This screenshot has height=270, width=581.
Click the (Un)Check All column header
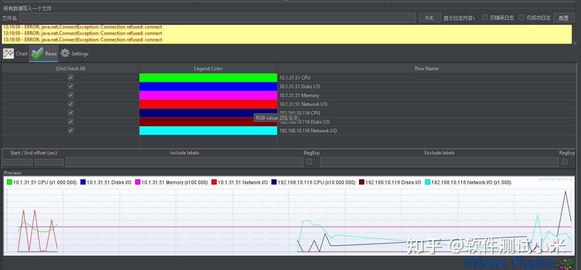coord(70,68)
